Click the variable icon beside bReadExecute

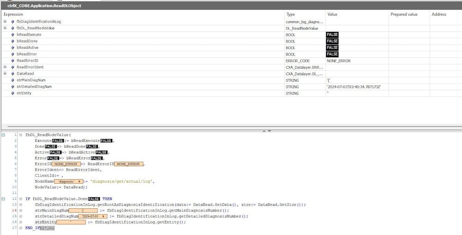click(x=12, y=35)
